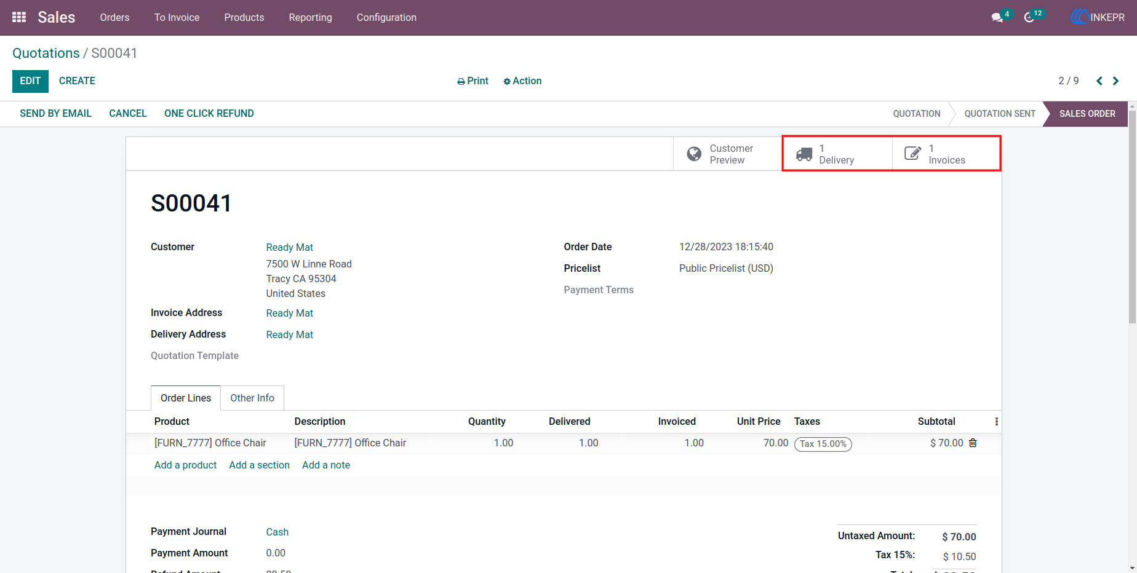This screenshot has width=1137, height=573.
Task: Click Add a section
Action: point(259,465)
